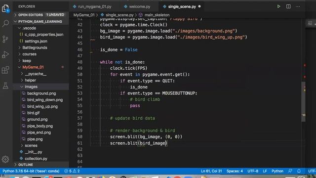Change file encoding UTF-8
The image size is (316, 178).
(253, 171)
